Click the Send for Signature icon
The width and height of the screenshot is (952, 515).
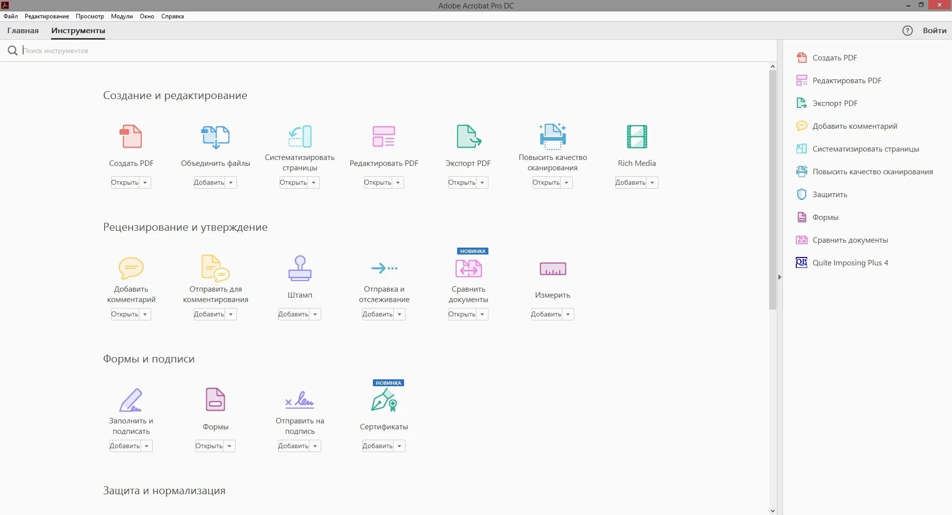click(299, 400)
